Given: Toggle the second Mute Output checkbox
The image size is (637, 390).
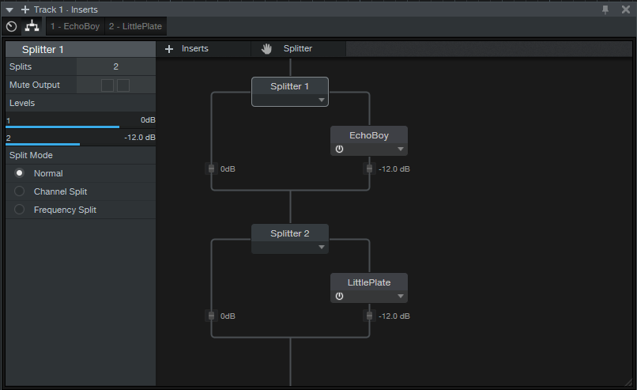Looking at the screenshot, I should [x=123, y=85].
